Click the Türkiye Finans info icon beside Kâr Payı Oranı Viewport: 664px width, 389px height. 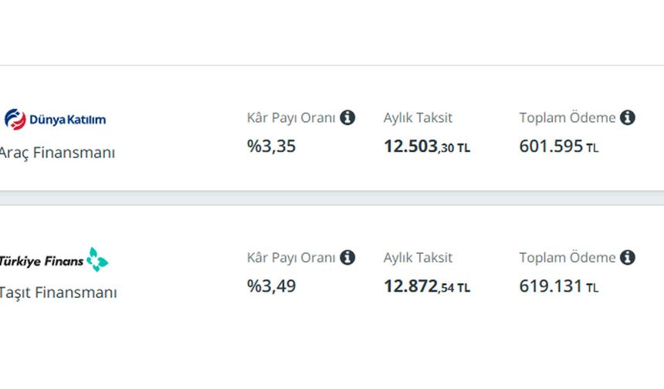click(x=347, y=257)
